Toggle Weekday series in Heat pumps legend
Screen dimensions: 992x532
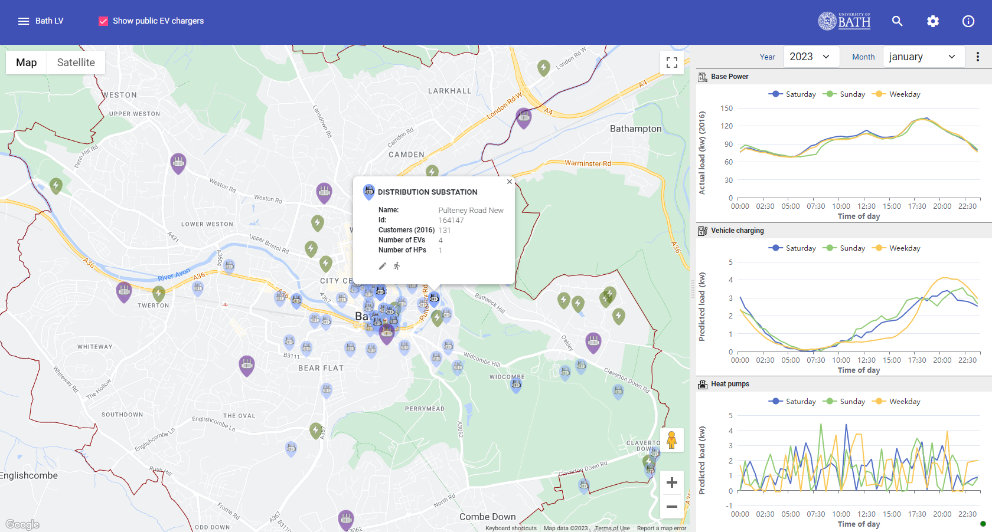point(897,402)
